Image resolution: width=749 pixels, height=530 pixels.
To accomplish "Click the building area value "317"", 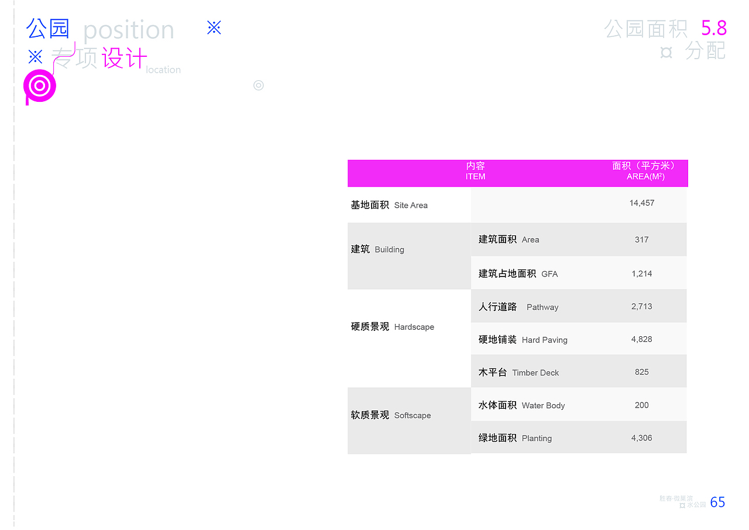I will tap(642, 240).
